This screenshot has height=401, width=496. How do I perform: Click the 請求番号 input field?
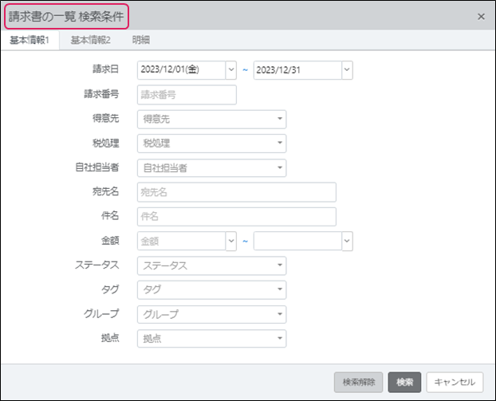click(x=187, y=95)
